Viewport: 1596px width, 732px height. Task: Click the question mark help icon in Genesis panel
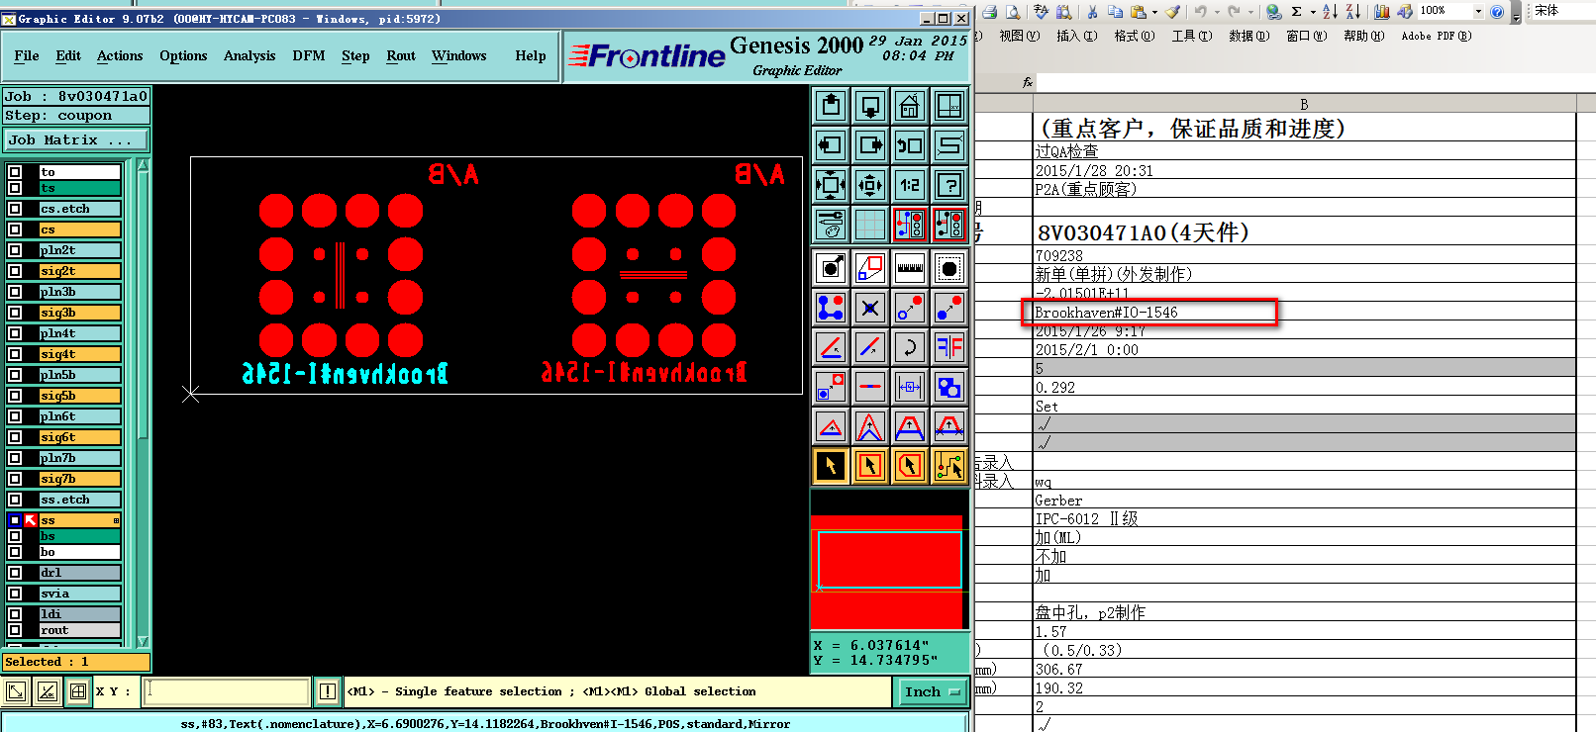tap(949, 185)
